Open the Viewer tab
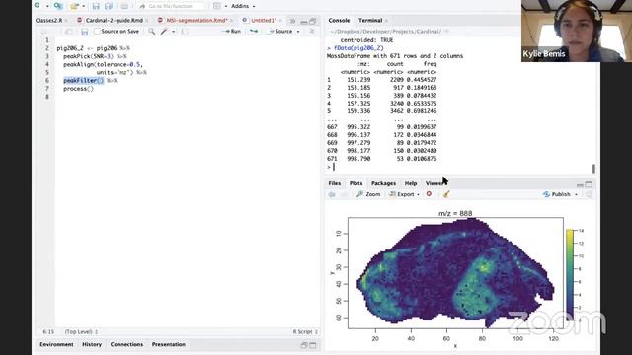The width and height of the screenshot is (632, 355). [x=434, y=183]
